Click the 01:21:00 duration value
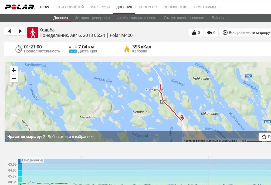The image size is (271, 185). coord(33,47)
